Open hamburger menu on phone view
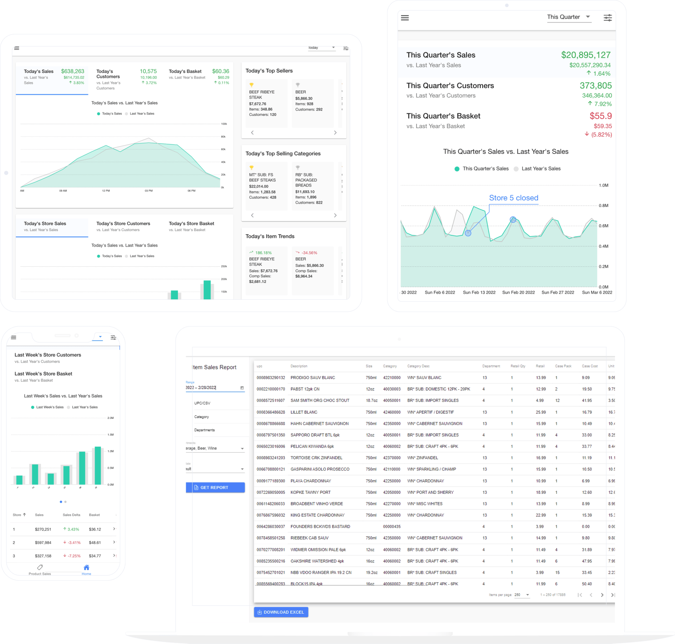This screenshot has width=675, height=644. click(13, 338)
